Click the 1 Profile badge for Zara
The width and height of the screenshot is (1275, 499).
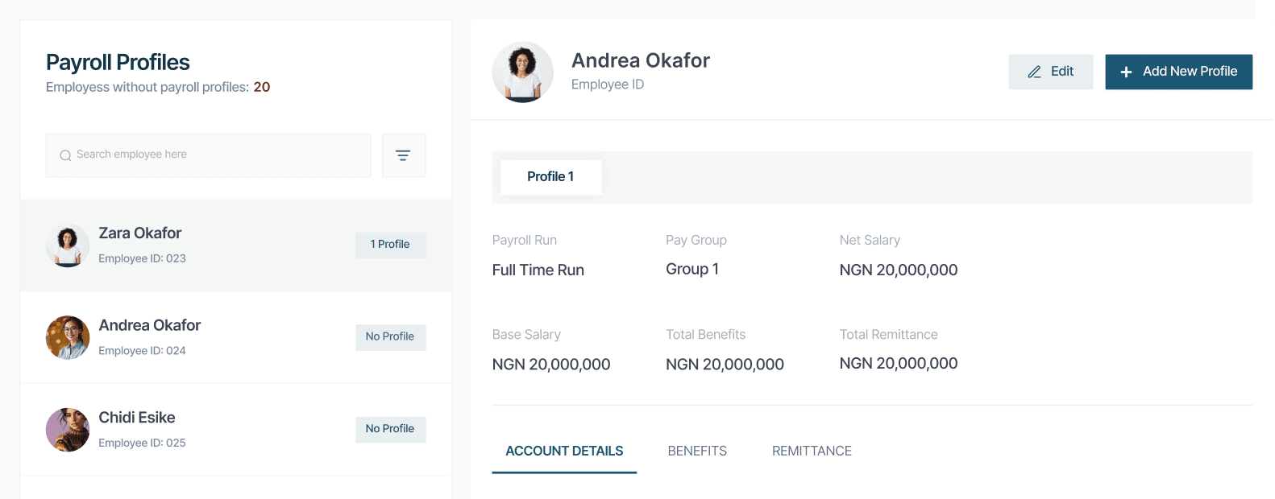pos(390,245)
